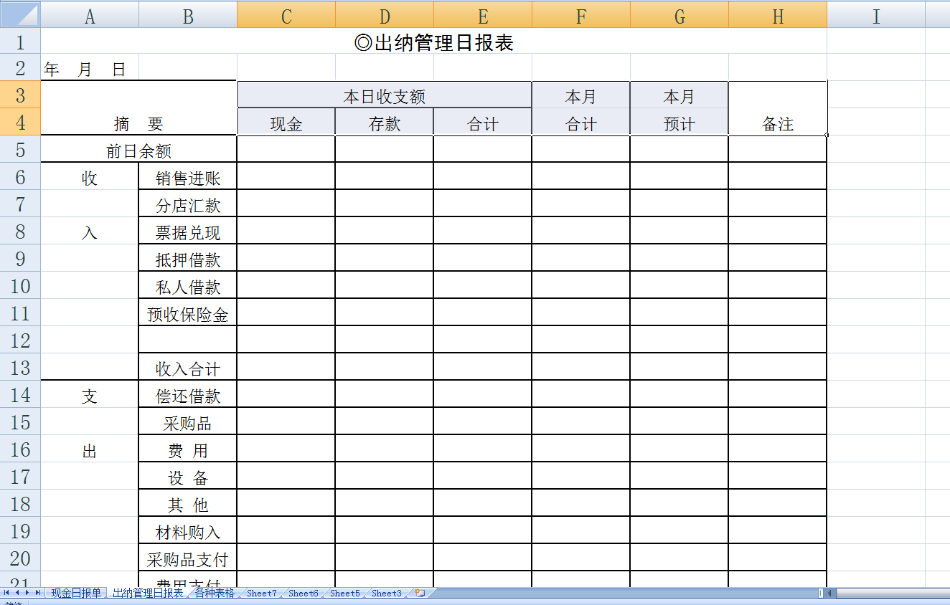The width and height of the screenshot is (950, 605).
Task: Select column E header
Action: pos(483,14)
